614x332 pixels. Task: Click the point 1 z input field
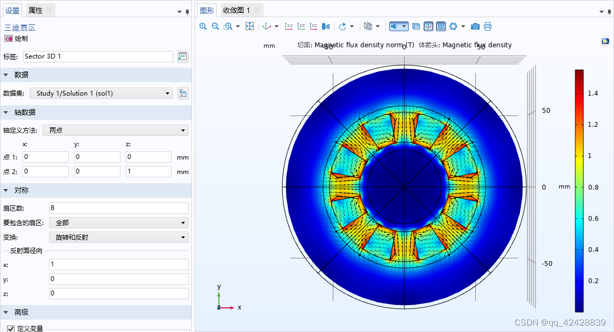[148, 157]
